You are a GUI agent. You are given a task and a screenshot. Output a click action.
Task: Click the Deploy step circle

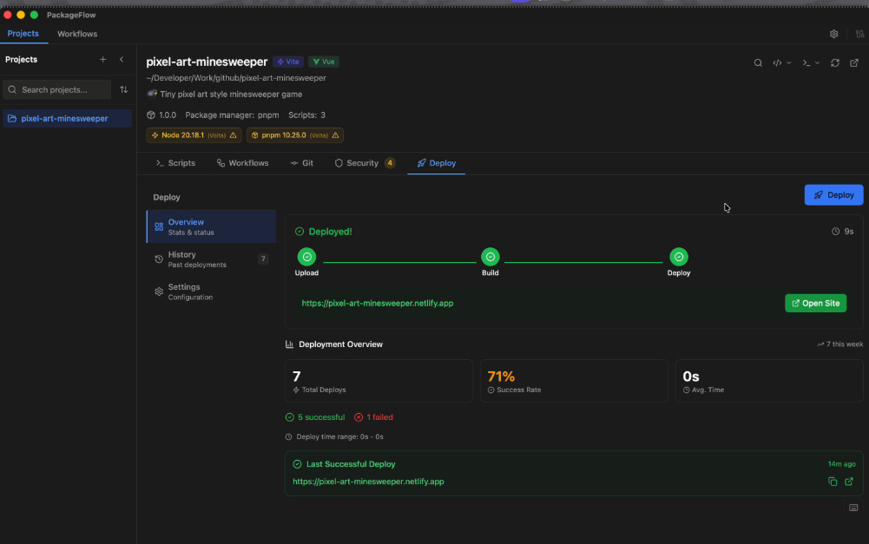(x=678, y=257)
